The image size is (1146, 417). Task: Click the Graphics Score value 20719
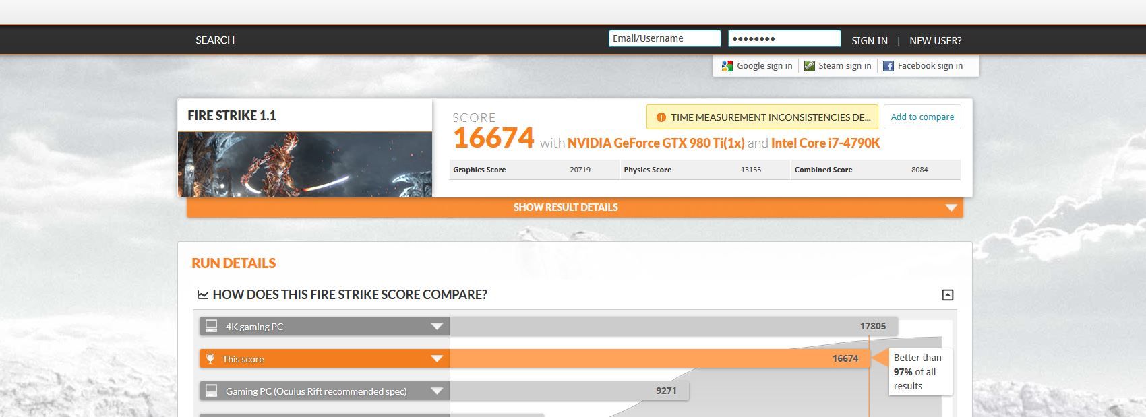click(580, 170)
